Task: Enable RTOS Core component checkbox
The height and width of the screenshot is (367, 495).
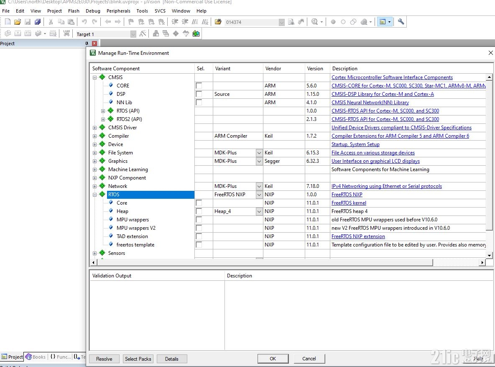Action: [x=199, y=203]
